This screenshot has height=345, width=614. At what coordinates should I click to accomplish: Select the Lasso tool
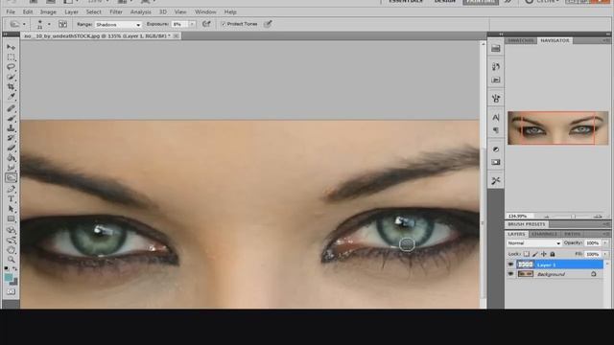coord(11,67)
